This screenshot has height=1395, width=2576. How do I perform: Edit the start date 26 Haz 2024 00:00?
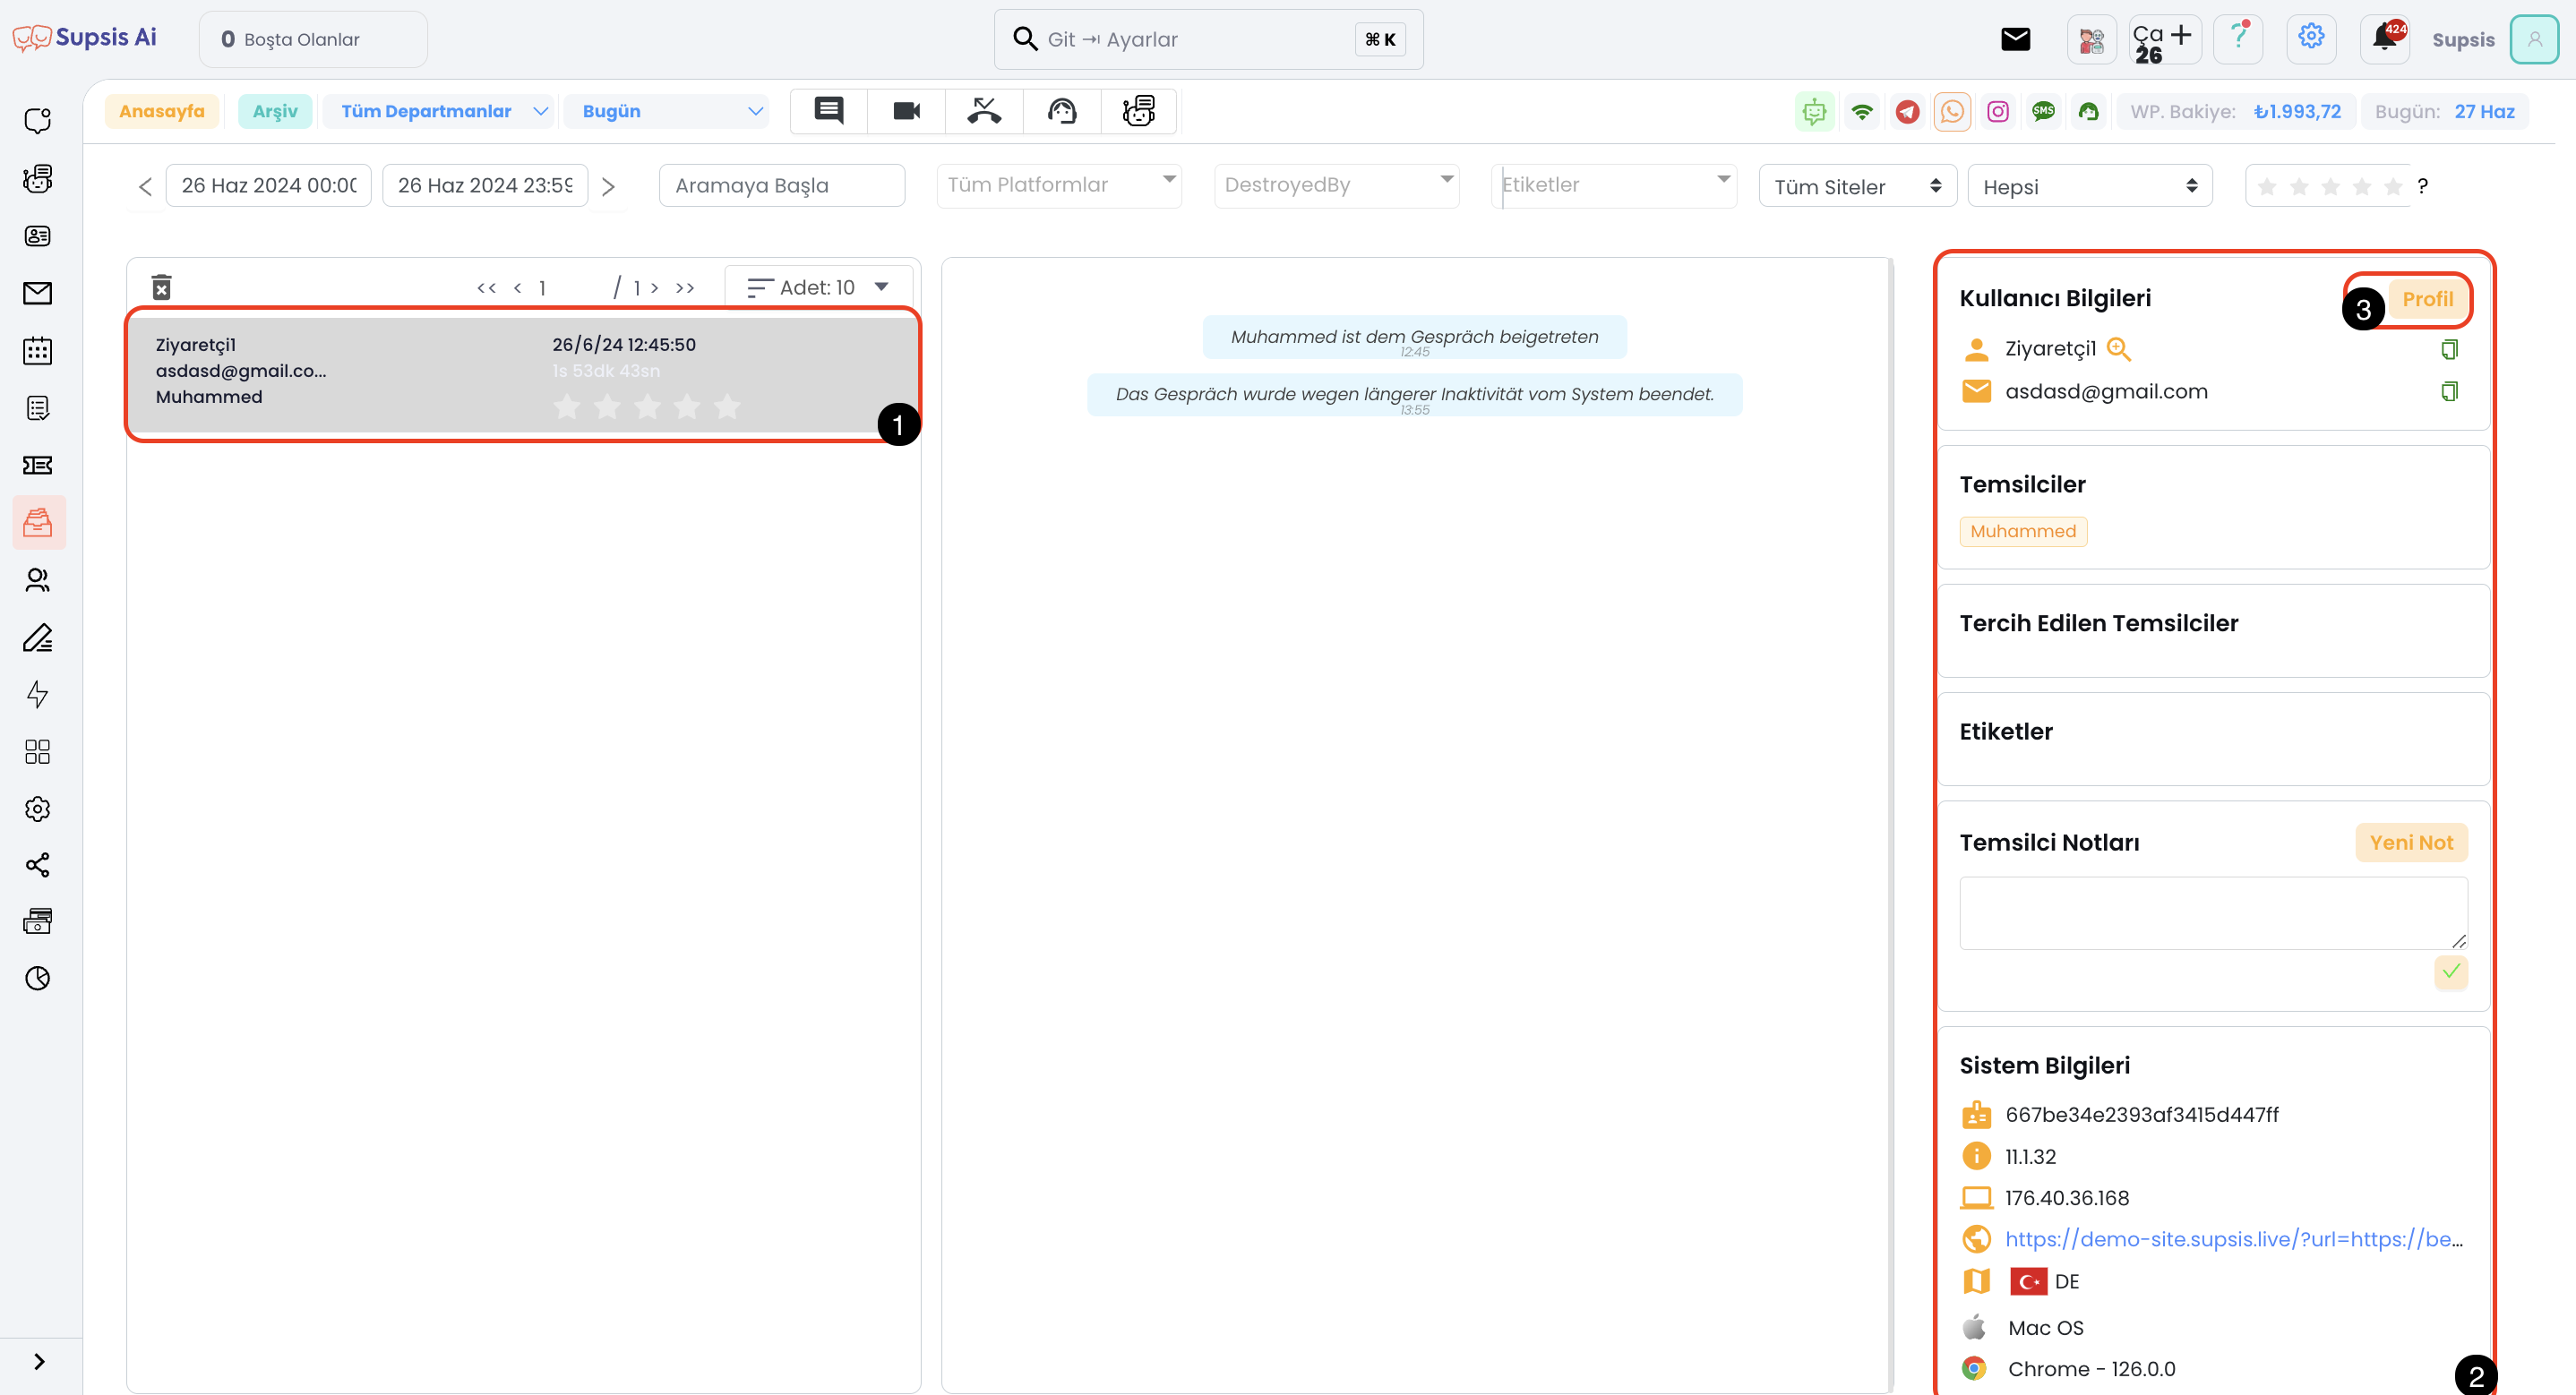[268, 185]
